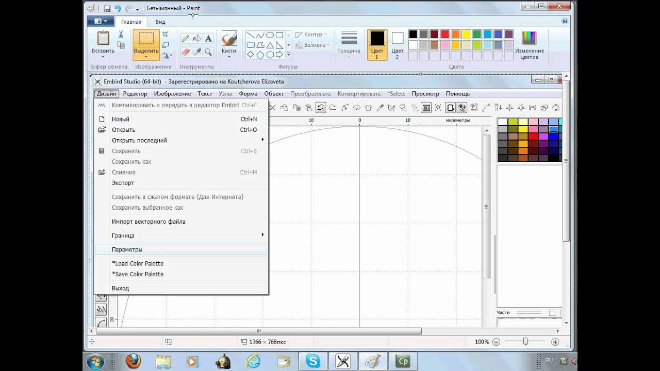This screenshot has width=660, height=371.
Task: Save via the floppy disk icon in Paint
Action: [107, 8]
